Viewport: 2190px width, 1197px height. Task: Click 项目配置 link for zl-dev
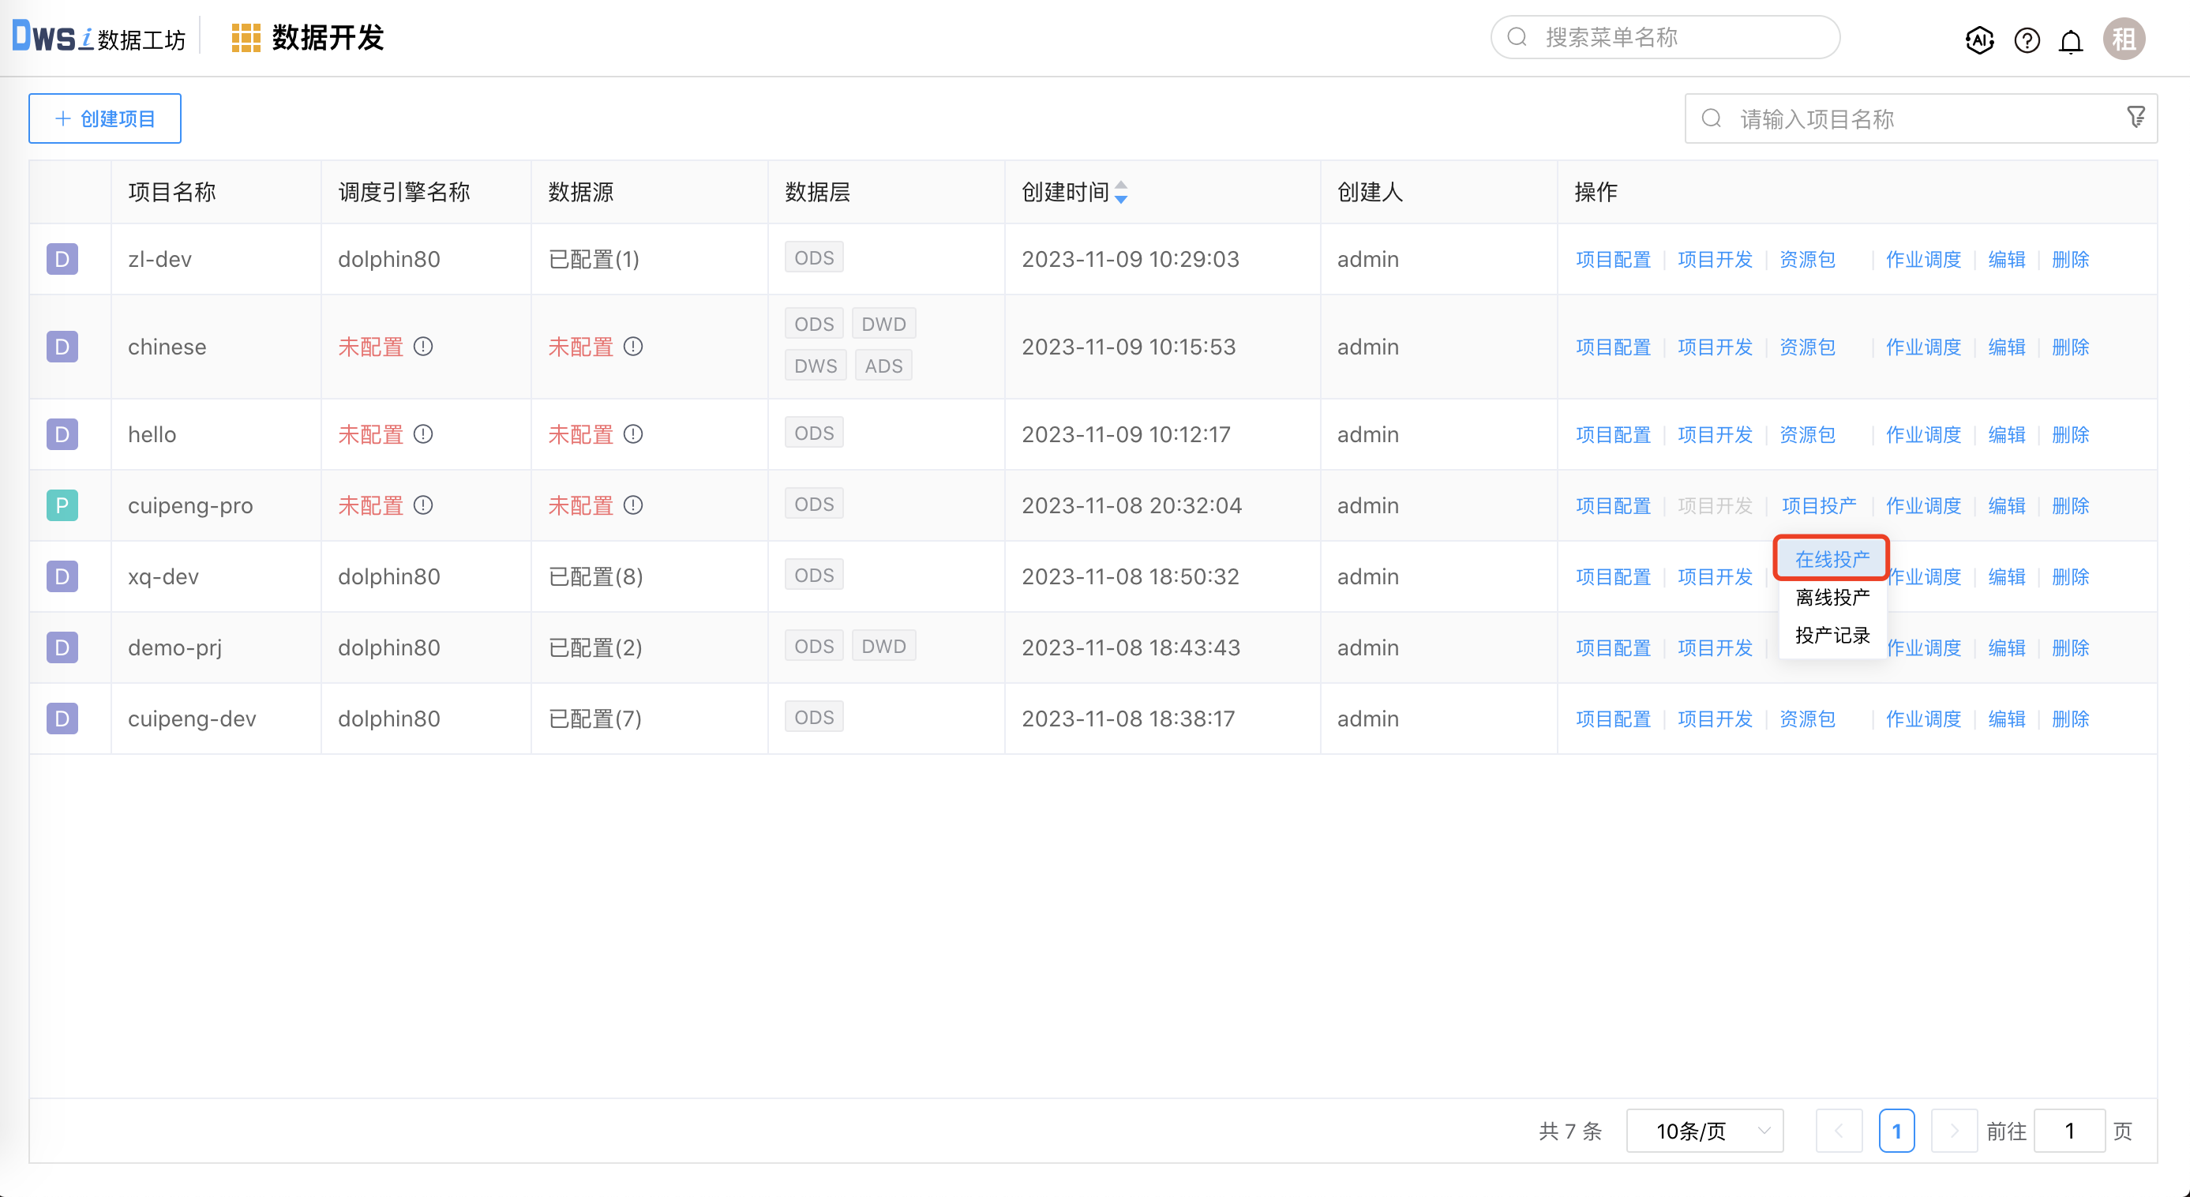(1613, 259)
